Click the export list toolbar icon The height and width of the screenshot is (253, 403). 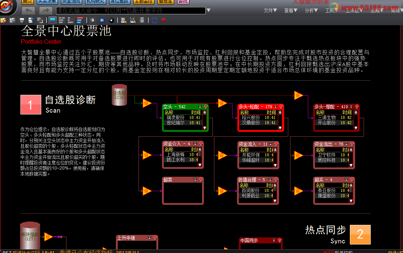(x=31, y=20)
